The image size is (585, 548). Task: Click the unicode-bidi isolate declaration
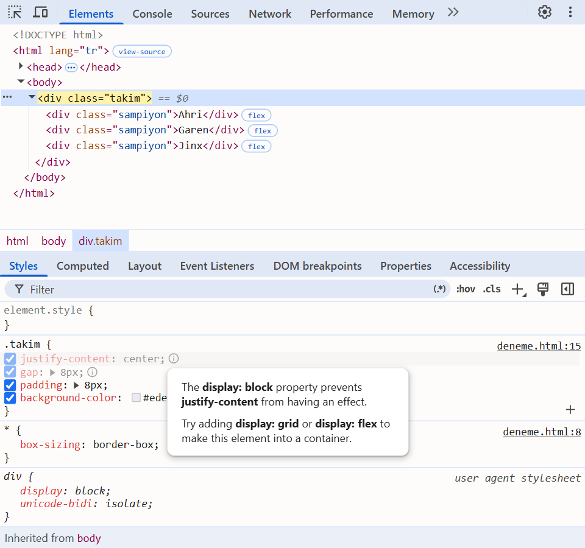click(86, 504)
